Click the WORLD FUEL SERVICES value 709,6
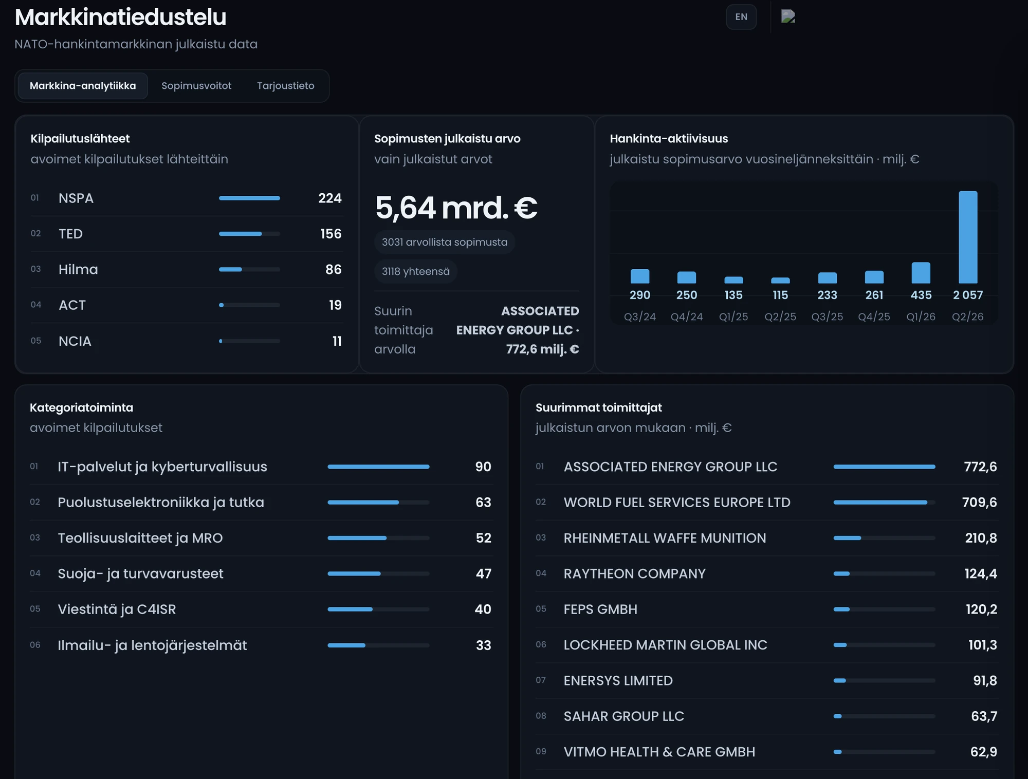The image size is (1028, 779). pos(980,503)
